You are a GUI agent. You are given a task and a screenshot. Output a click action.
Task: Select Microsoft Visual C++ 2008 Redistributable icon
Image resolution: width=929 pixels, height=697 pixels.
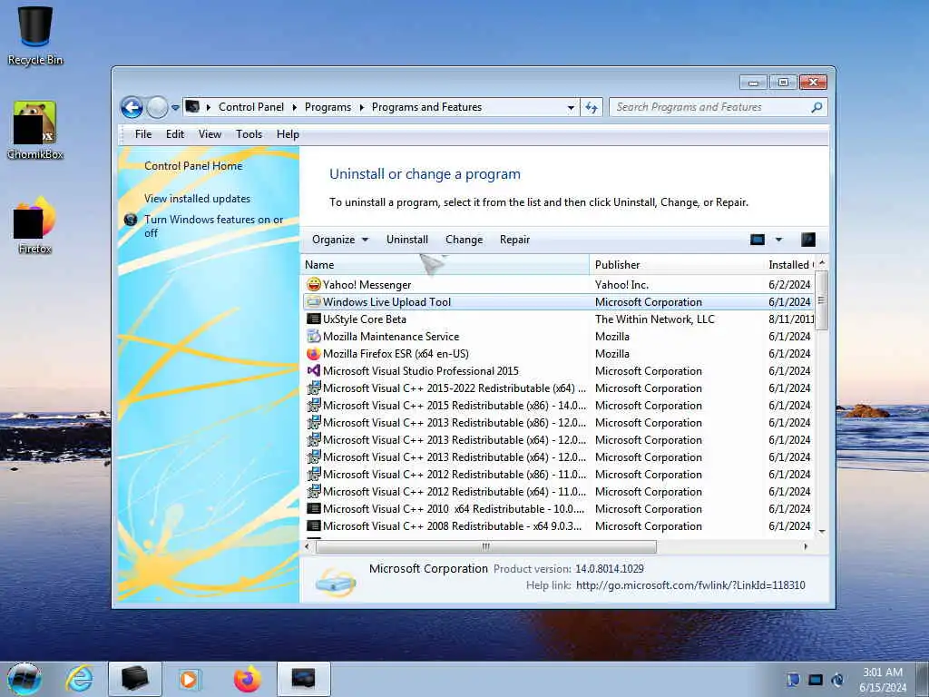tap(313, 525)
